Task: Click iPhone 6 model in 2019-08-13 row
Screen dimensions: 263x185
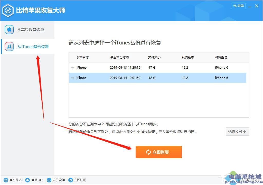Action: tap(221, 68)
